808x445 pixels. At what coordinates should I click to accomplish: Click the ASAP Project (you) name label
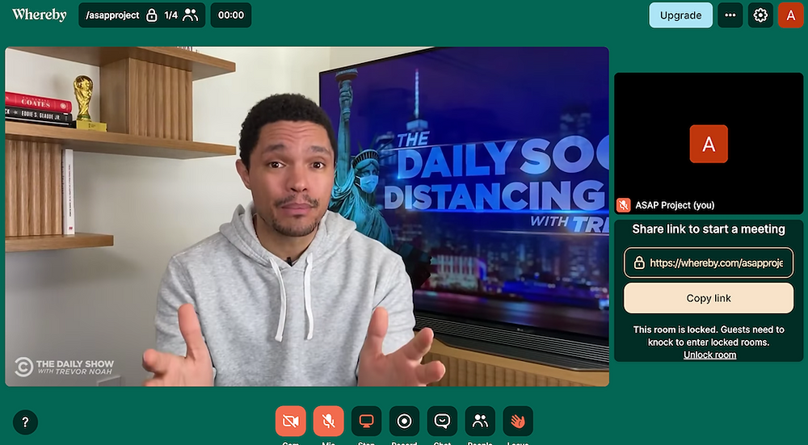(675, 205)
